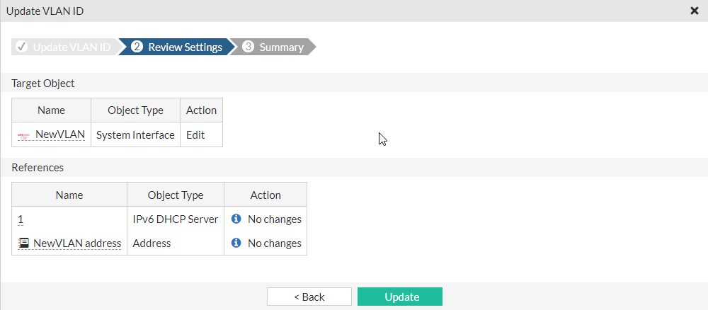This screenshot has width=708, height=310.
Task: Click the number 3 circle icon
Action: click(x=248, y=47)
